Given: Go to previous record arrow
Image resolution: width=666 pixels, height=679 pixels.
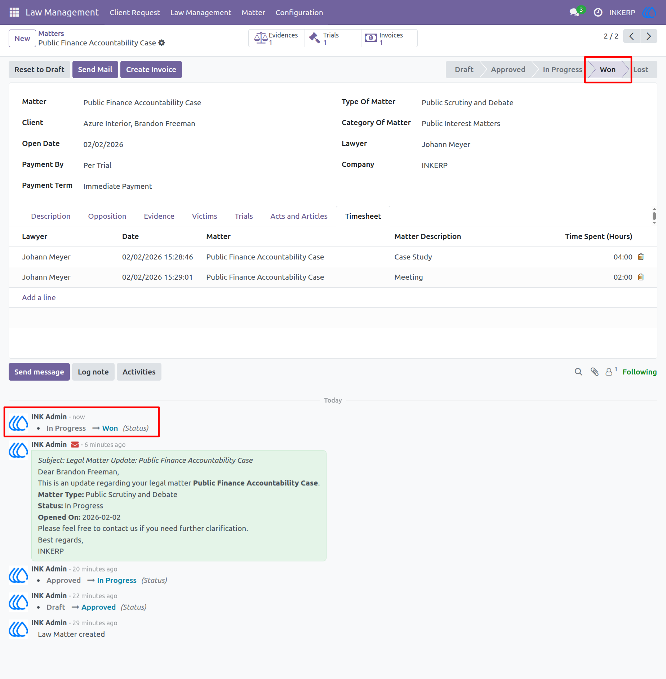Looking at the screenshot, I should (x=631, y=36).
